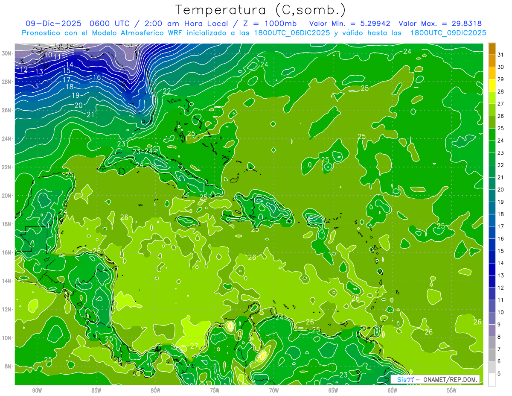Viewport: 512px width, 396px height.
Task: Click the 55W longitude axis label
Action: [451, 390]
